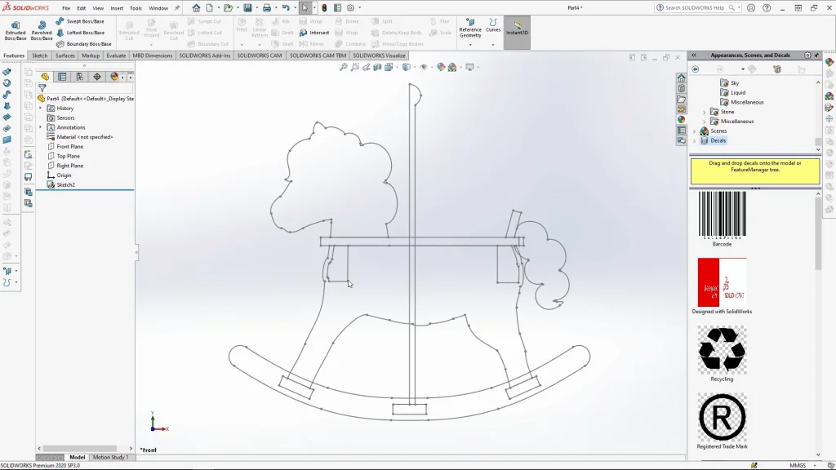The height and width of the screenshot is (470, 836).
Task: Click the Intersect tool
Action: 314,33
